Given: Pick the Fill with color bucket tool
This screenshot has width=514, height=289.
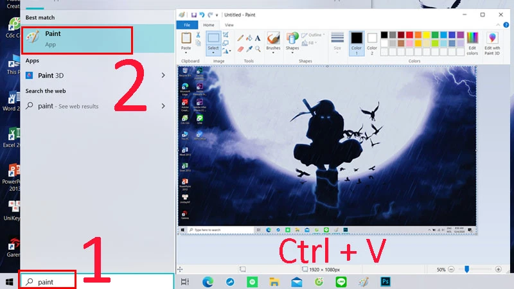Looking at the screenshot, I should (x=249, y=38).
